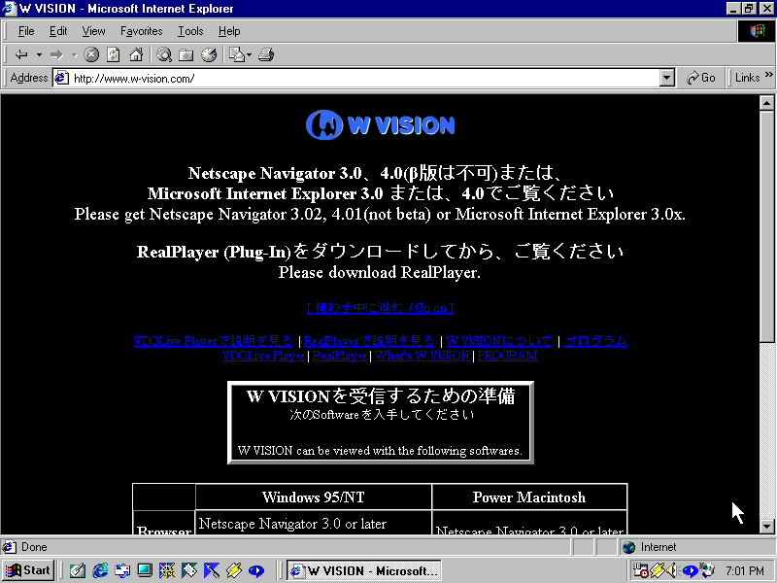
Task: Click the sixth quick launch icon with blue tag
Action: 189,570
